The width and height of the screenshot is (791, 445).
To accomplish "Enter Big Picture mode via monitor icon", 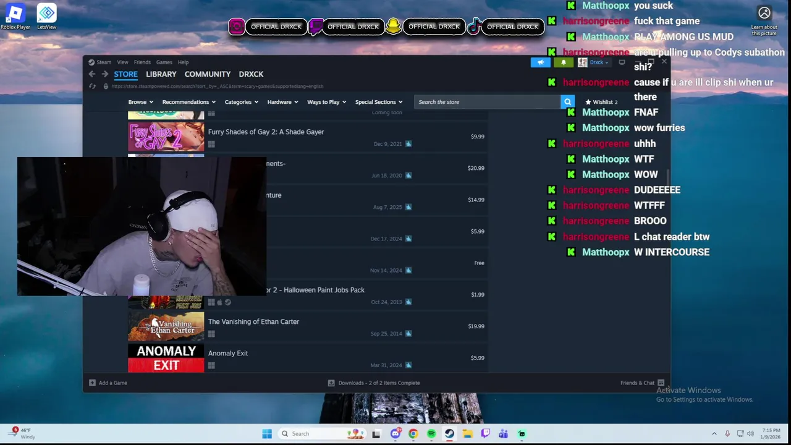I will [622, 62].
